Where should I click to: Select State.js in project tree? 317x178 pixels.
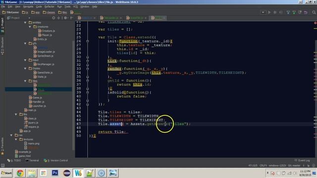coord(40,77)
